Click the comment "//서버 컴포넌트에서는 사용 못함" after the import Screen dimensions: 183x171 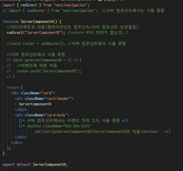tap(133, 11)
